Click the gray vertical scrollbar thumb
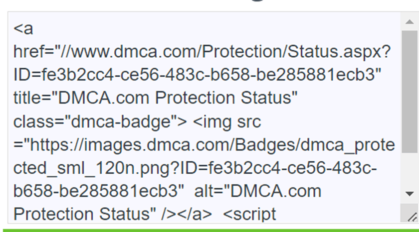The width and height of the screenshot is (419, 232). pos(410,92)
